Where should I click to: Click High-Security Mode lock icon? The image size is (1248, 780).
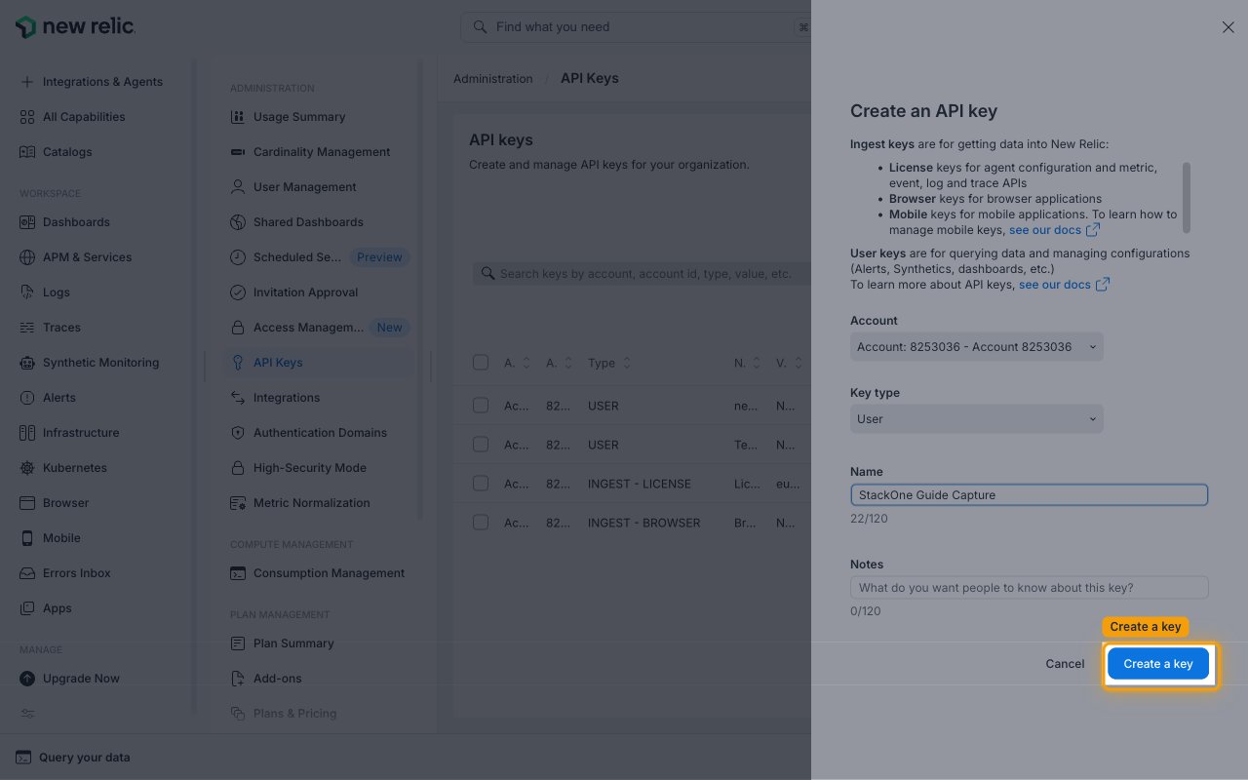coord(238,468)
